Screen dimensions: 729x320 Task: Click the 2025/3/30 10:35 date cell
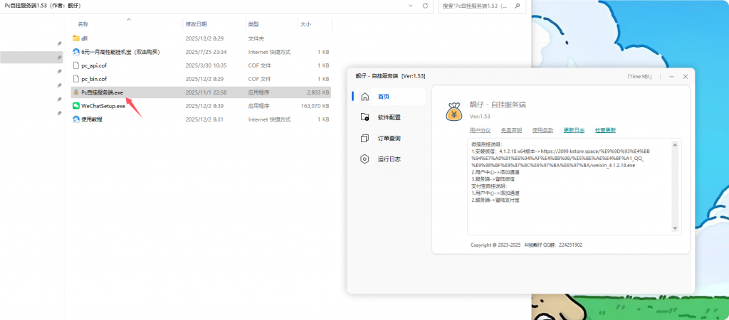tap(206, 65)
